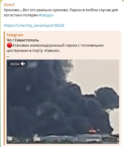
Task: Click the Атакован железнодорожный паром headline line
Action: click(x=58, y=45)
